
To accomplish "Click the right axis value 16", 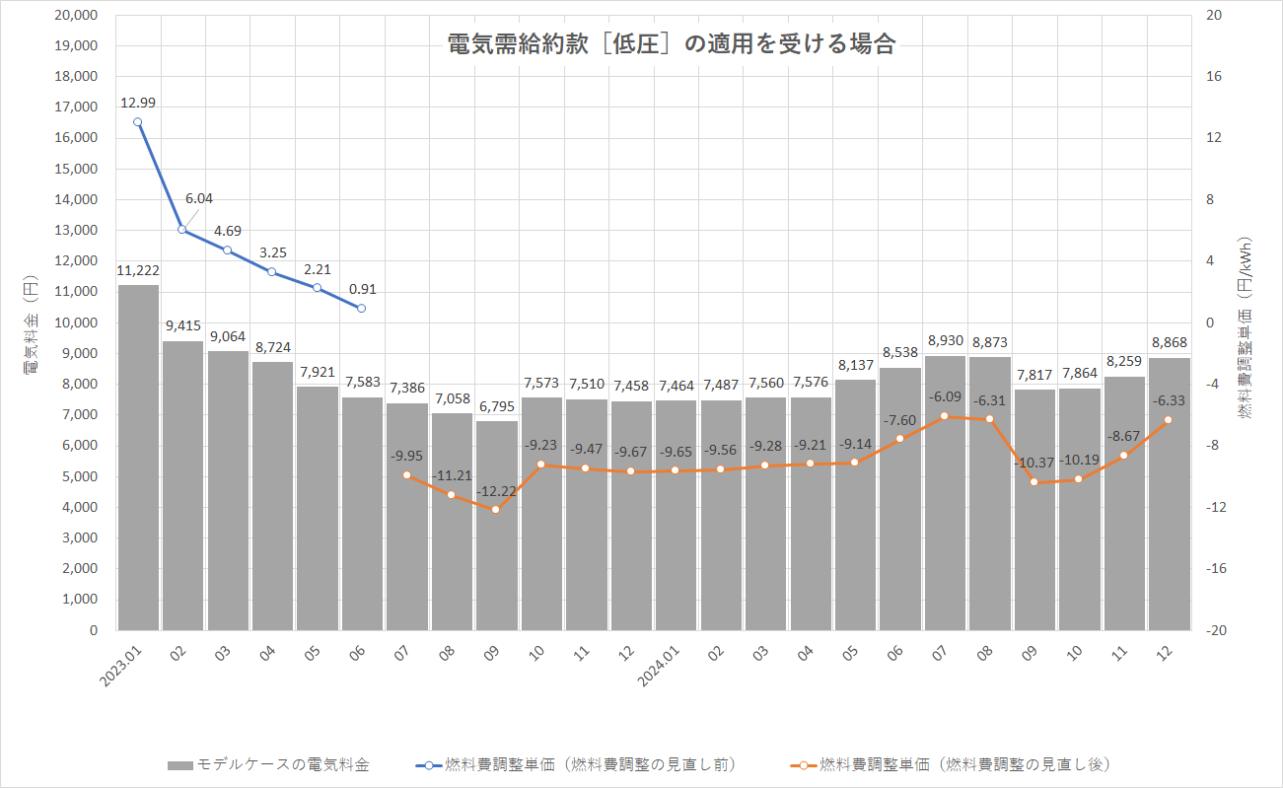I will tap(1213, 76).
